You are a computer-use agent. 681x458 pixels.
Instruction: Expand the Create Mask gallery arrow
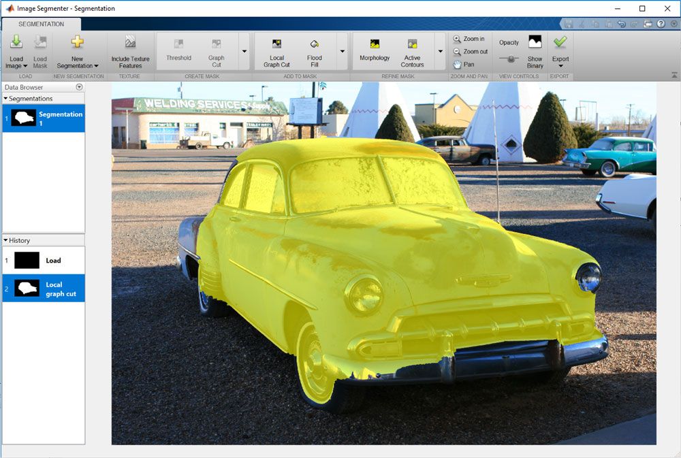tap(244, 51)
